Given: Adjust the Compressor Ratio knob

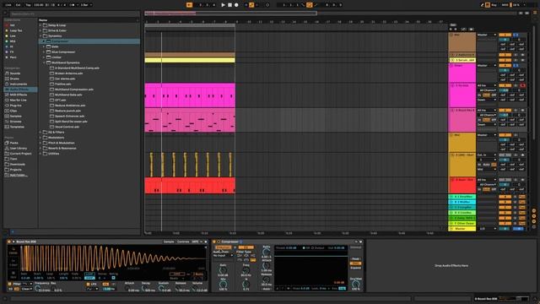Looking at the screenshot, I should (x=267, y=252).
